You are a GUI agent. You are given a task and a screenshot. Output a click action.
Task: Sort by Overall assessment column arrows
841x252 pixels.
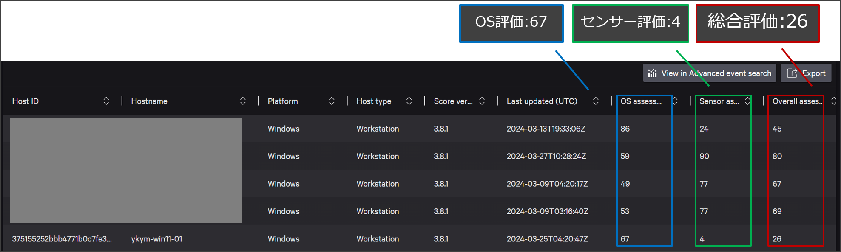point(834,101)
